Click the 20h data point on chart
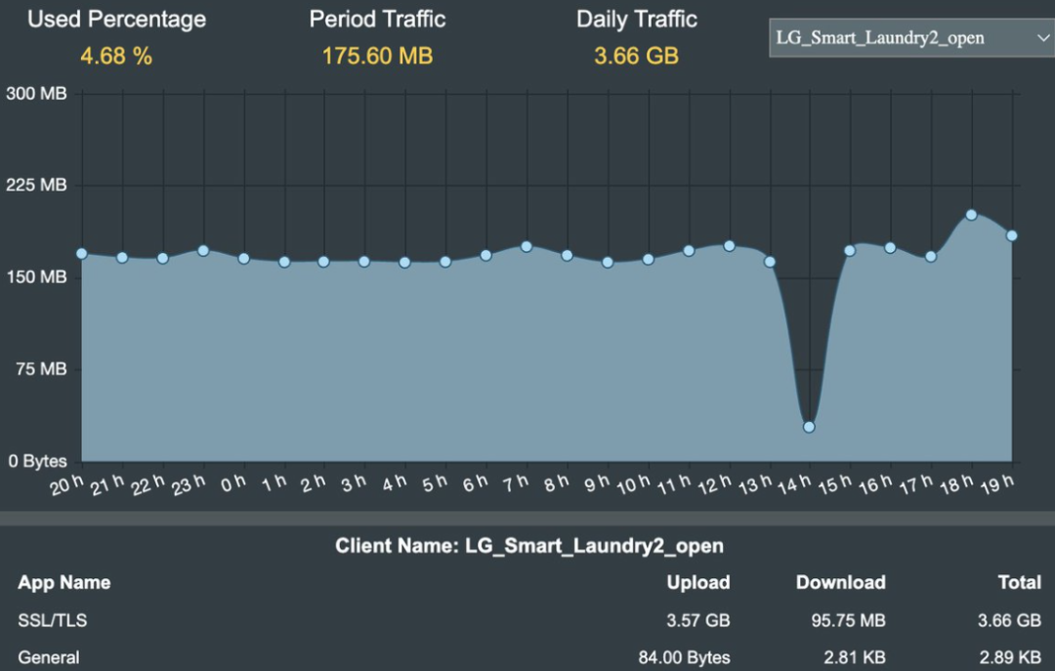Image resolution: width=1055 pixels, height=671 pixels. click(x=81, y=254)
